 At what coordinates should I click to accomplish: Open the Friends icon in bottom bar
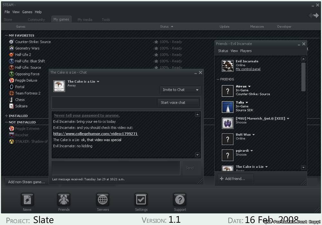click(64, 200)
